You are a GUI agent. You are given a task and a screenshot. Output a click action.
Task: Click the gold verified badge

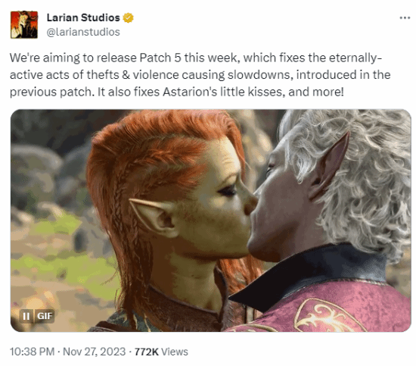[x=128, y=18]
